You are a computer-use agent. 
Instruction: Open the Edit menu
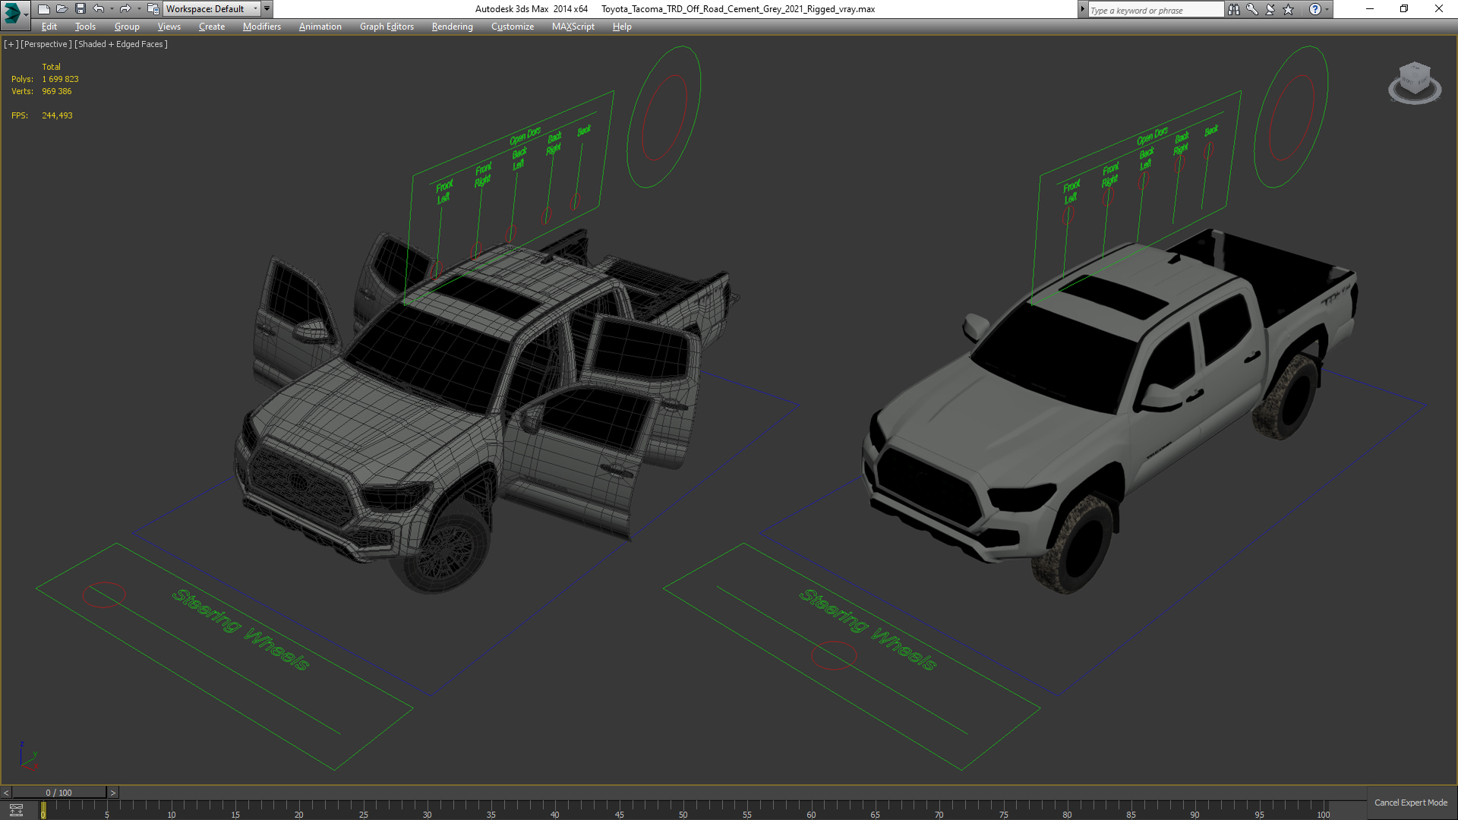click(49, 27)
